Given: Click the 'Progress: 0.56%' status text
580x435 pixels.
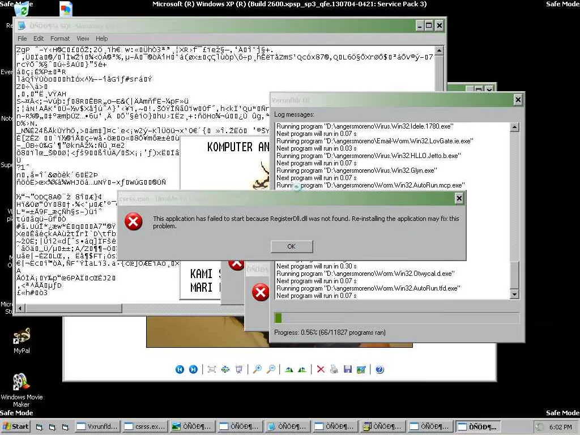Looking at the screenshot, I should (330, 332).
